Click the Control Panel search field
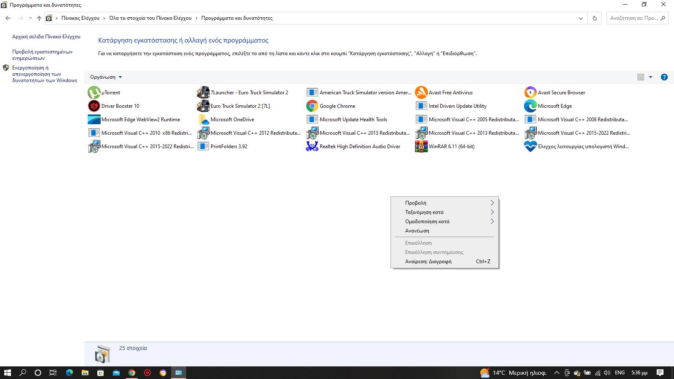674x379 pixels. [634, 18]
